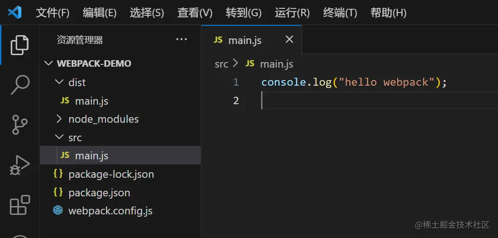Open the explorer more actions ellipsis
Image resolution: width=498 pixels, height=238 pixels.
click(x=181, y=39)
